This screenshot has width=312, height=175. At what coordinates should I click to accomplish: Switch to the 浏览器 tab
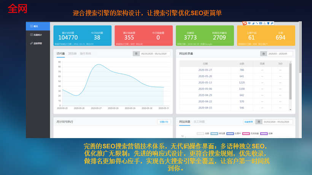[72, 54]
